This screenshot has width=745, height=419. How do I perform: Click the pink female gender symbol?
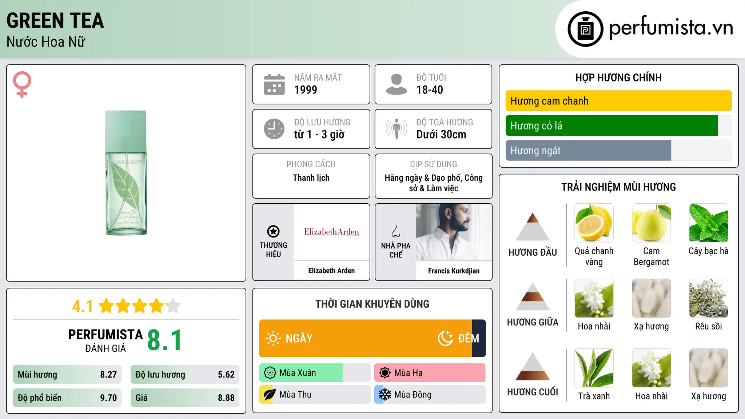22,84
